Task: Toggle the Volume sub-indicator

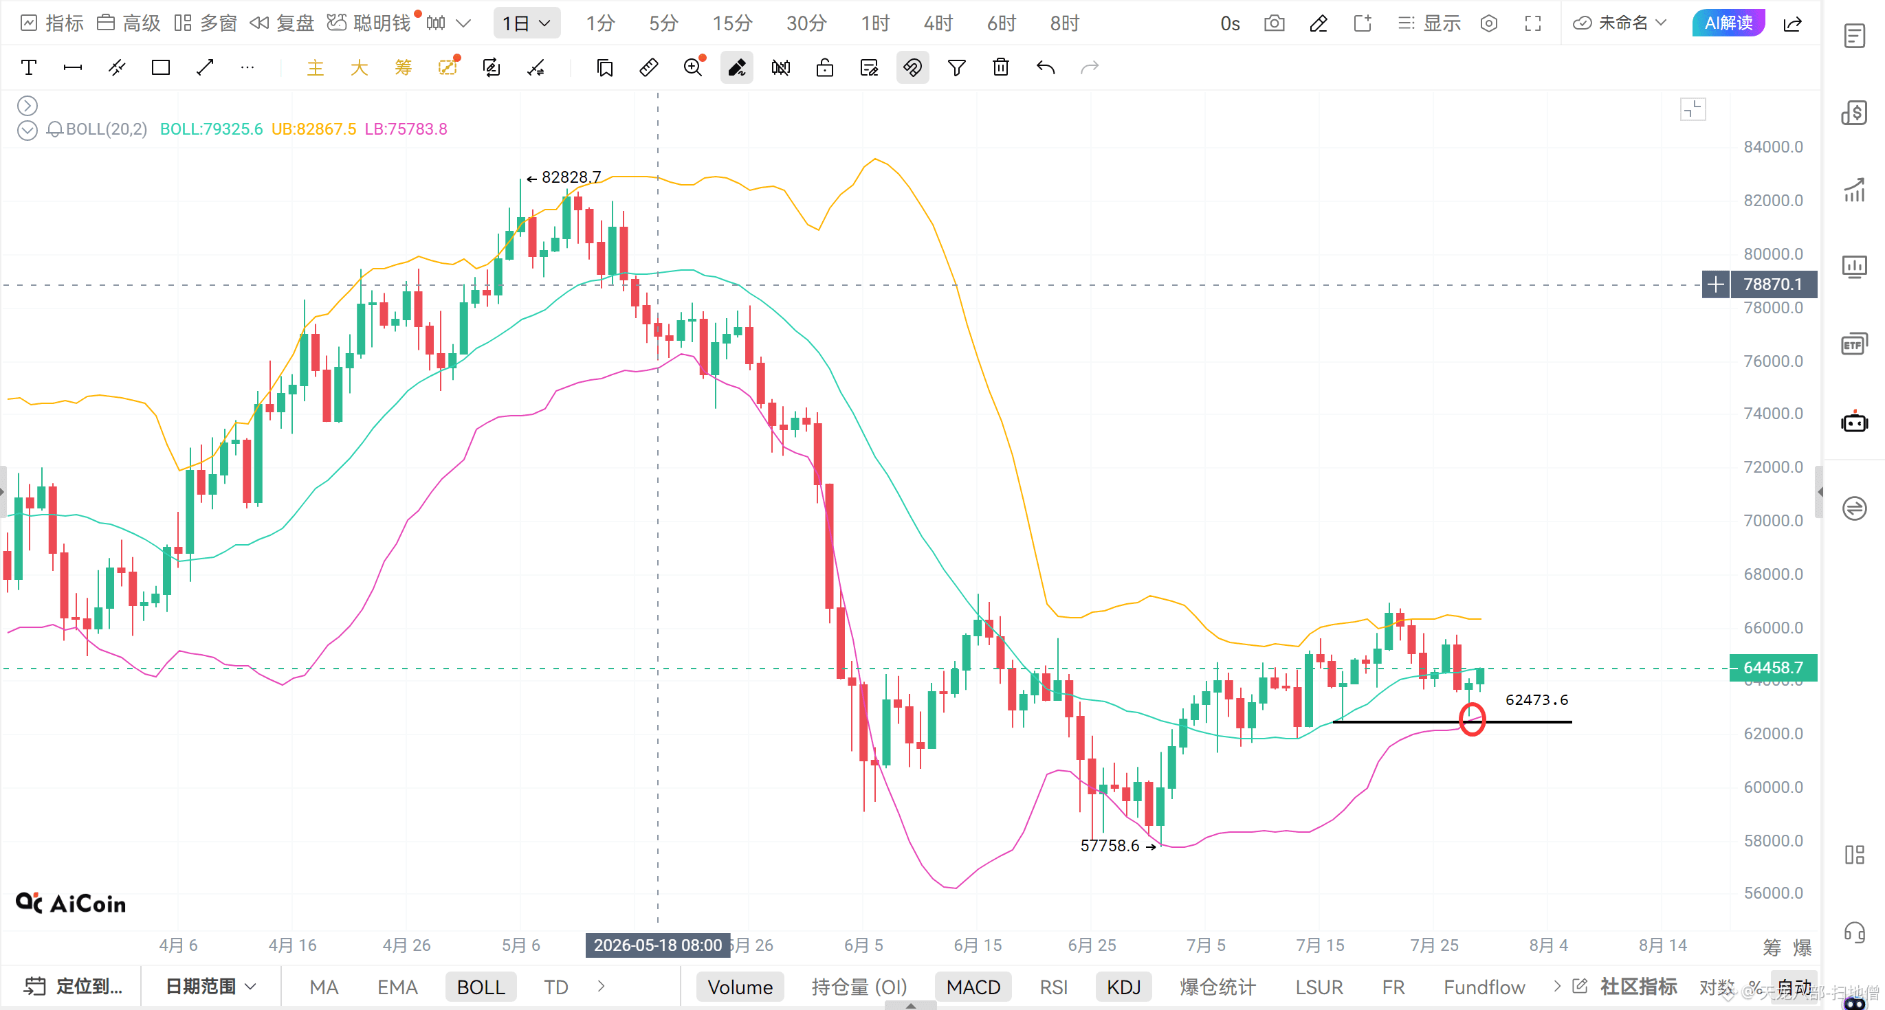Action: (740, 987)
